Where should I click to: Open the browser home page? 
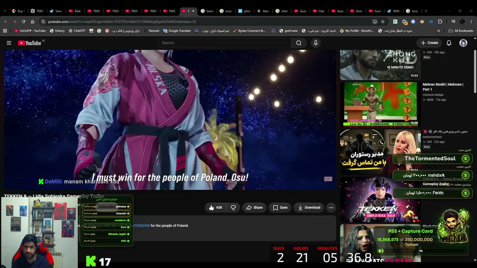(x=32, y=22)
